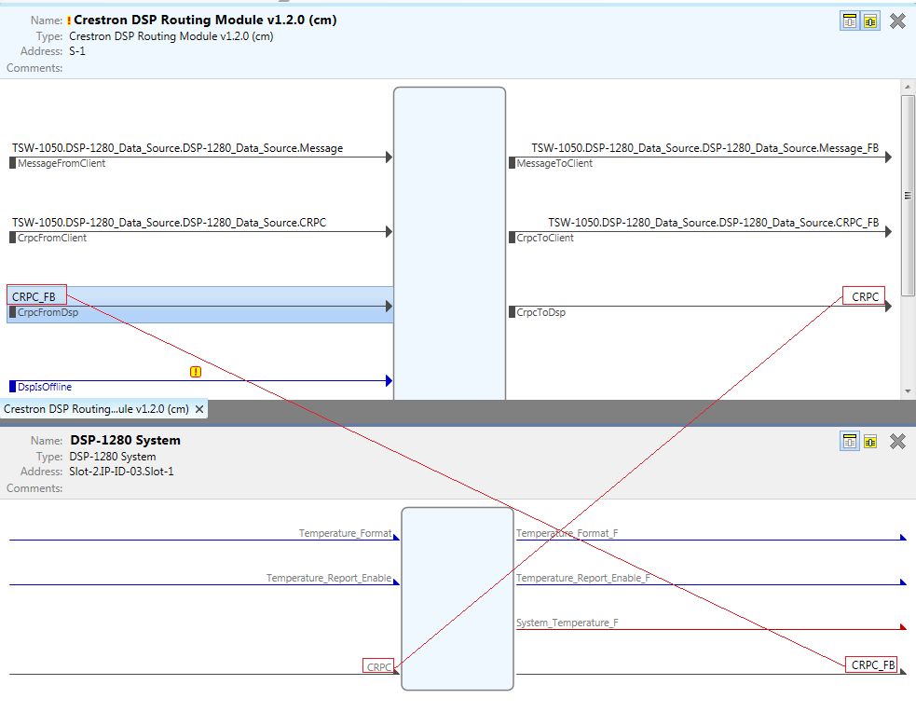
Task: Select the Temperature_Format input
Action: pyautogui.click(x=345, y=533)
